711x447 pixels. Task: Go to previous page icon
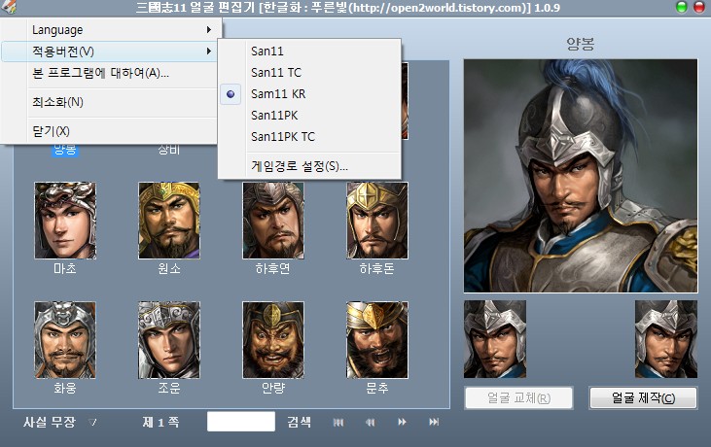371,422
